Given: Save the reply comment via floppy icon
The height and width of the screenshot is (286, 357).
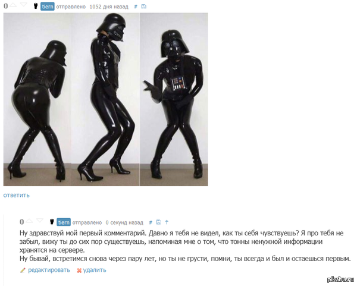Looking at the screenshot, I should [x=158, y=222].
